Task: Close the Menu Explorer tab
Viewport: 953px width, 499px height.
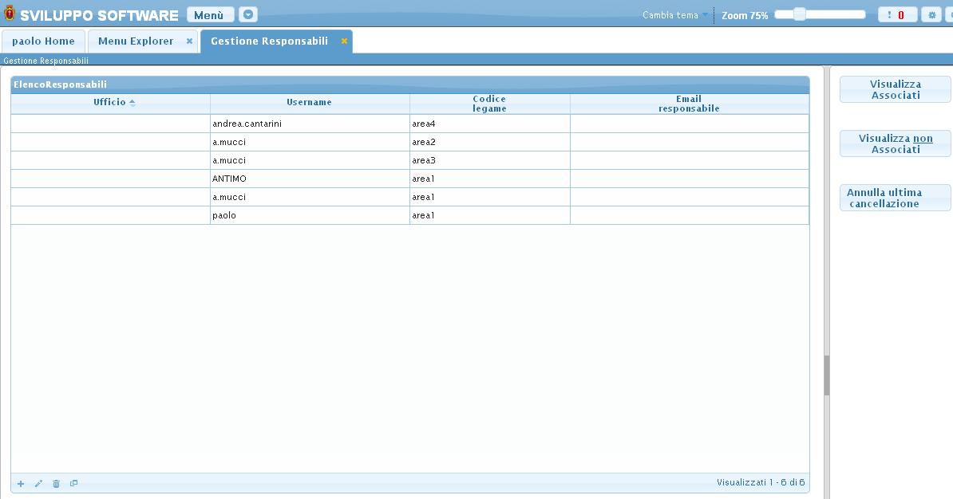Action: tap(189, 41)
